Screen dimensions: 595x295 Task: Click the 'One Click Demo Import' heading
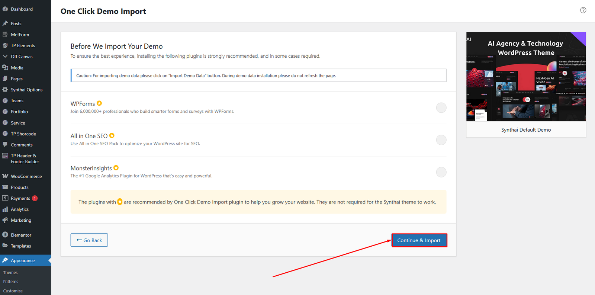[103, 11]
